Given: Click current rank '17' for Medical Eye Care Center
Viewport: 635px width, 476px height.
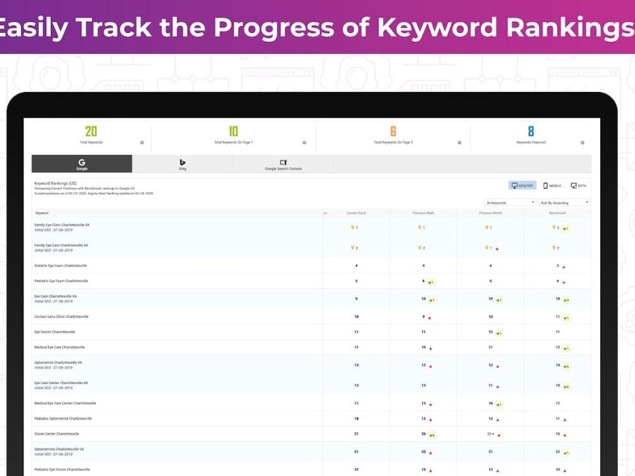Looking at the screenshot, I should tap(356, 403).
